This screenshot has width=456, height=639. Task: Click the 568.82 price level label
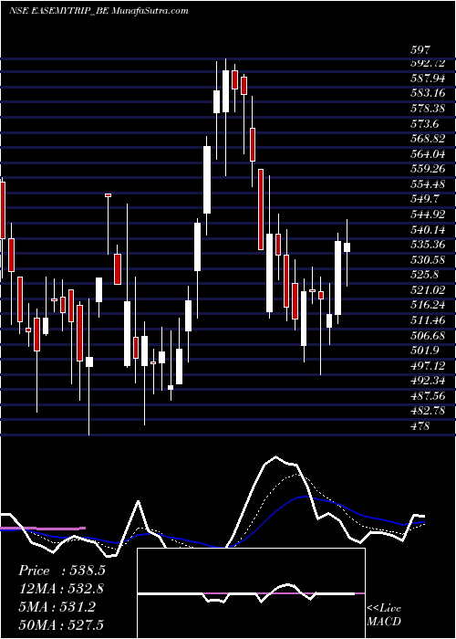click(x=428, y=139)
